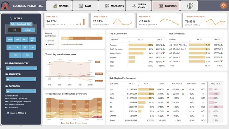Click India row GM % up-arrow
The image size is (229, 129).
coord(168,94)
